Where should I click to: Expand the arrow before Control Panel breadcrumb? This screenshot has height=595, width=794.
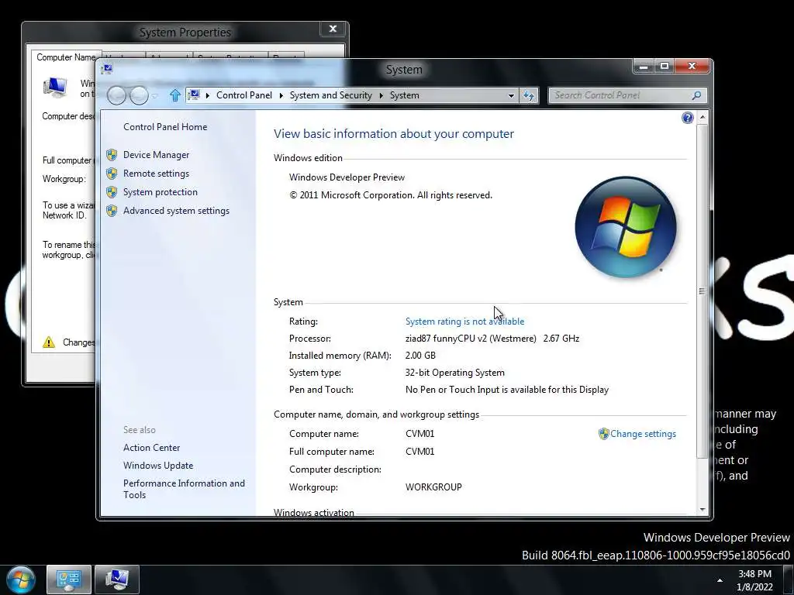pos(208,95)
